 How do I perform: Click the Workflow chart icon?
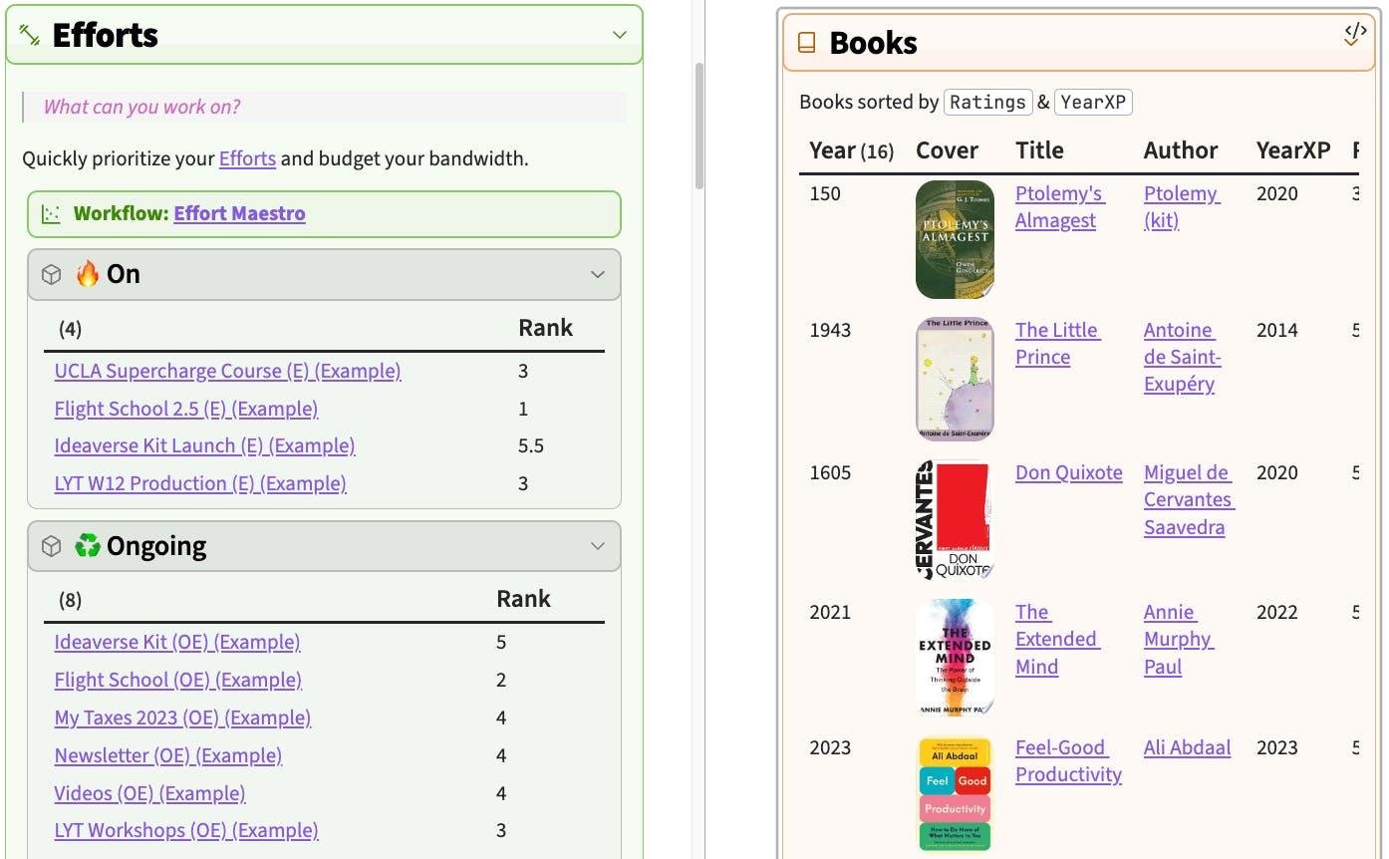51,214
